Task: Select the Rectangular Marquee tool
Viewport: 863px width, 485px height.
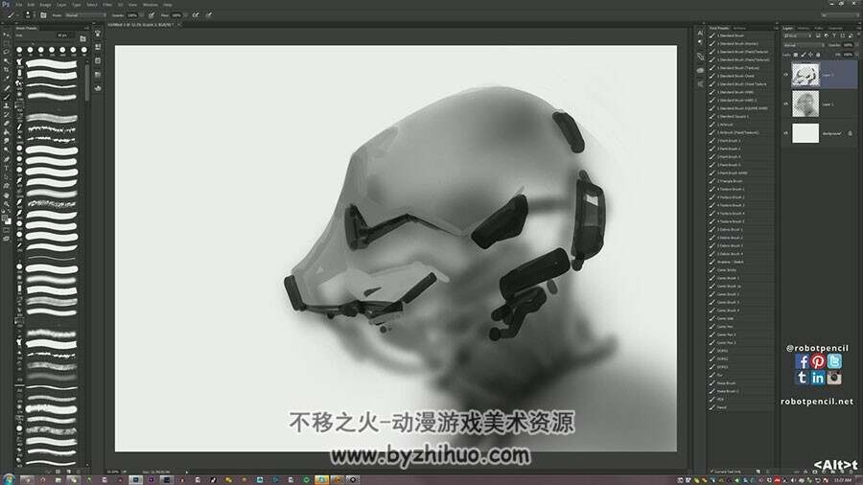Action: coord(6,43)
